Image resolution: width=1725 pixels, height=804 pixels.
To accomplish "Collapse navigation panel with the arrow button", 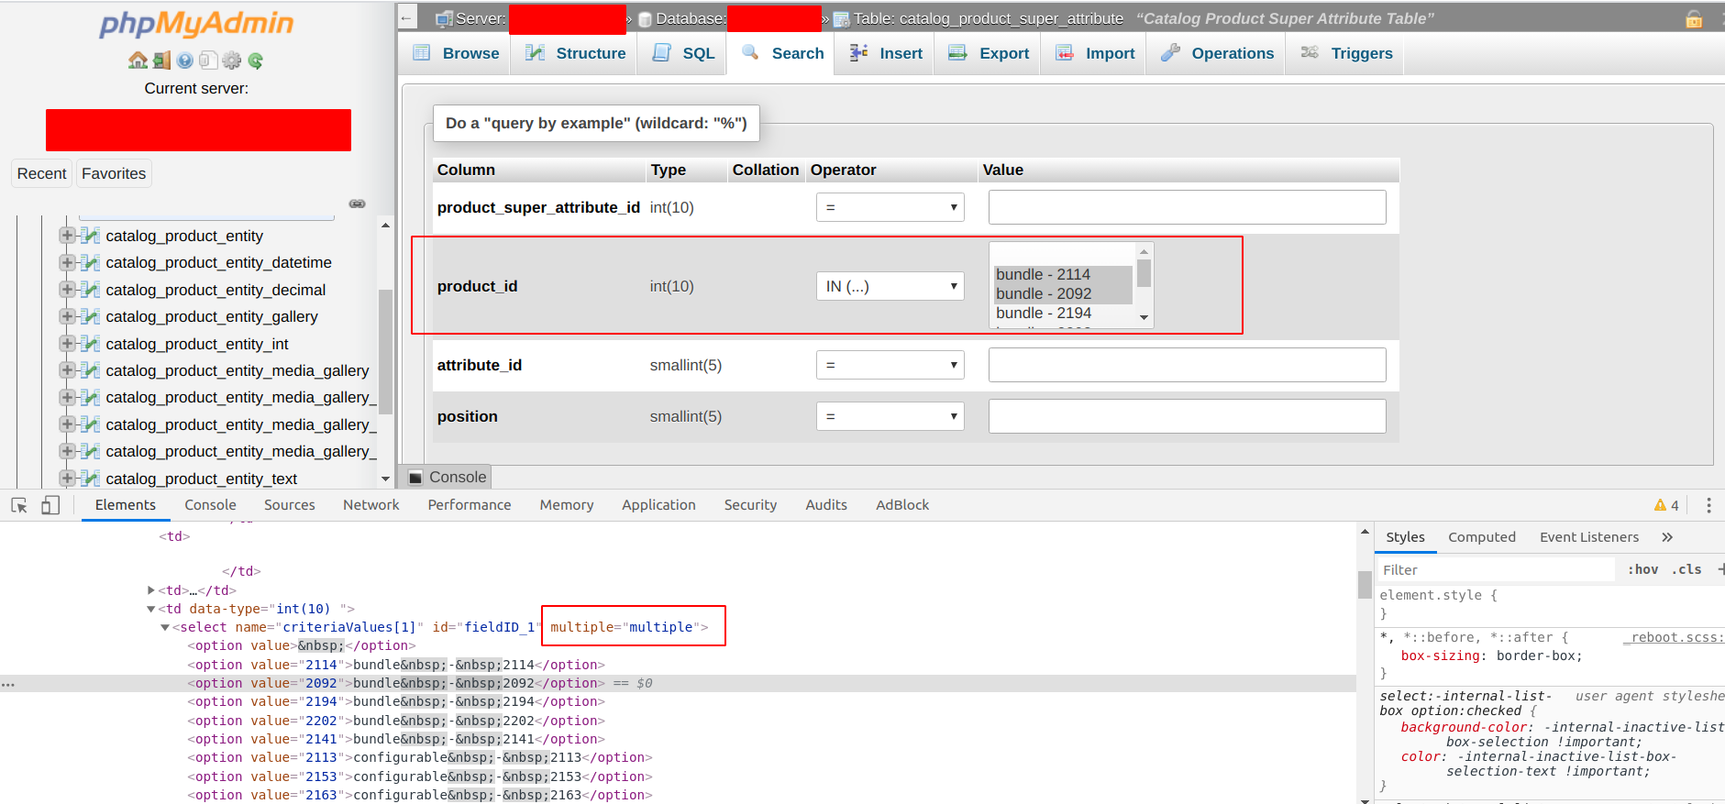I will [406, 17].
